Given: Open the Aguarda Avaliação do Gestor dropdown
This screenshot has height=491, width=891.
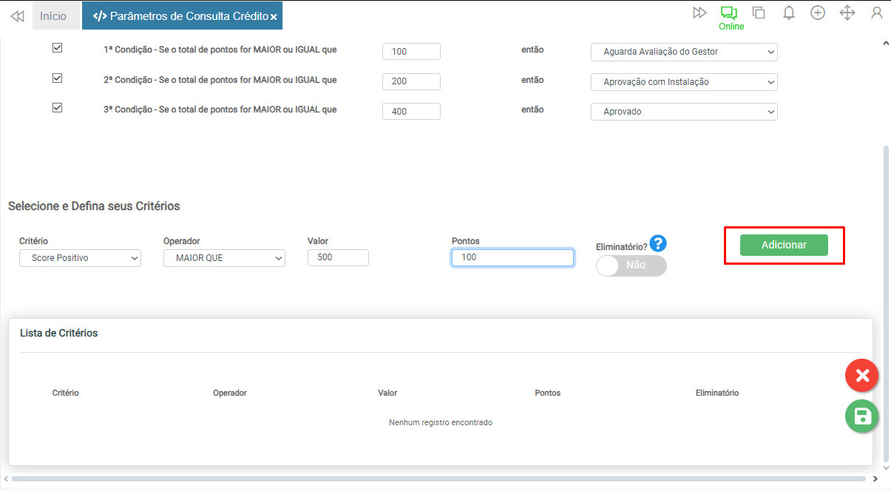Looking at the screenshot, I should point(684,52).
